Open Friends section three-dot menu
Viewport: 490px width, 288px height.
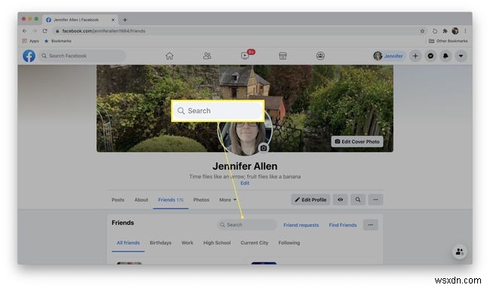(371, 225)
